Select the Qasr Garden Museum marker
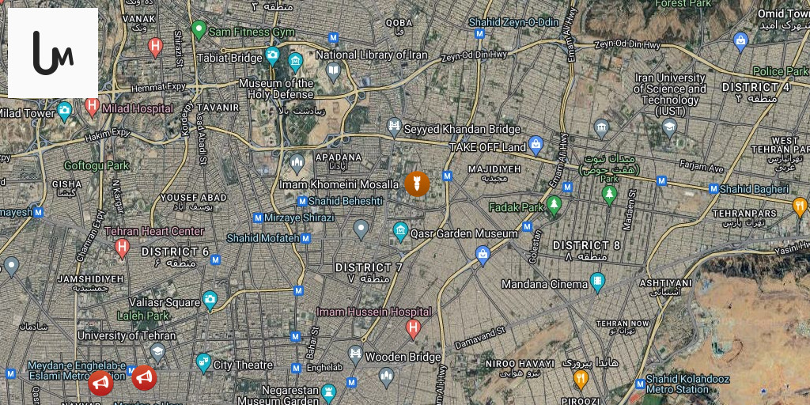 tap(400, 233)
